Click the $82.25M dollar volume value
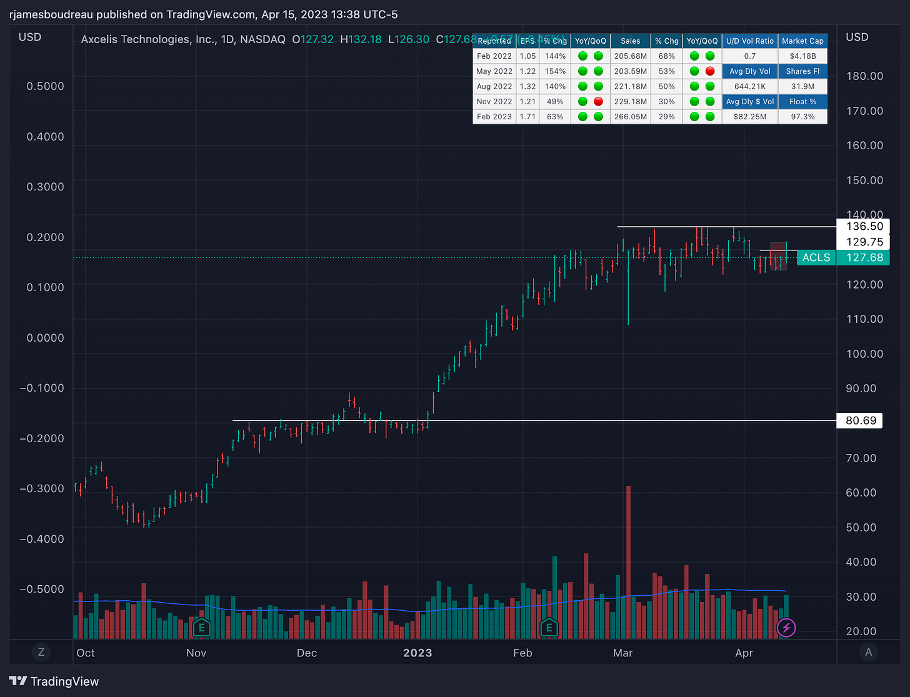910x697 pixels. (x=750, y=116)
